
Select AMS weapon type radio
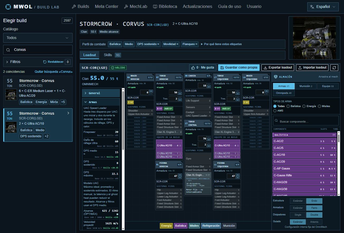point(275,111)
